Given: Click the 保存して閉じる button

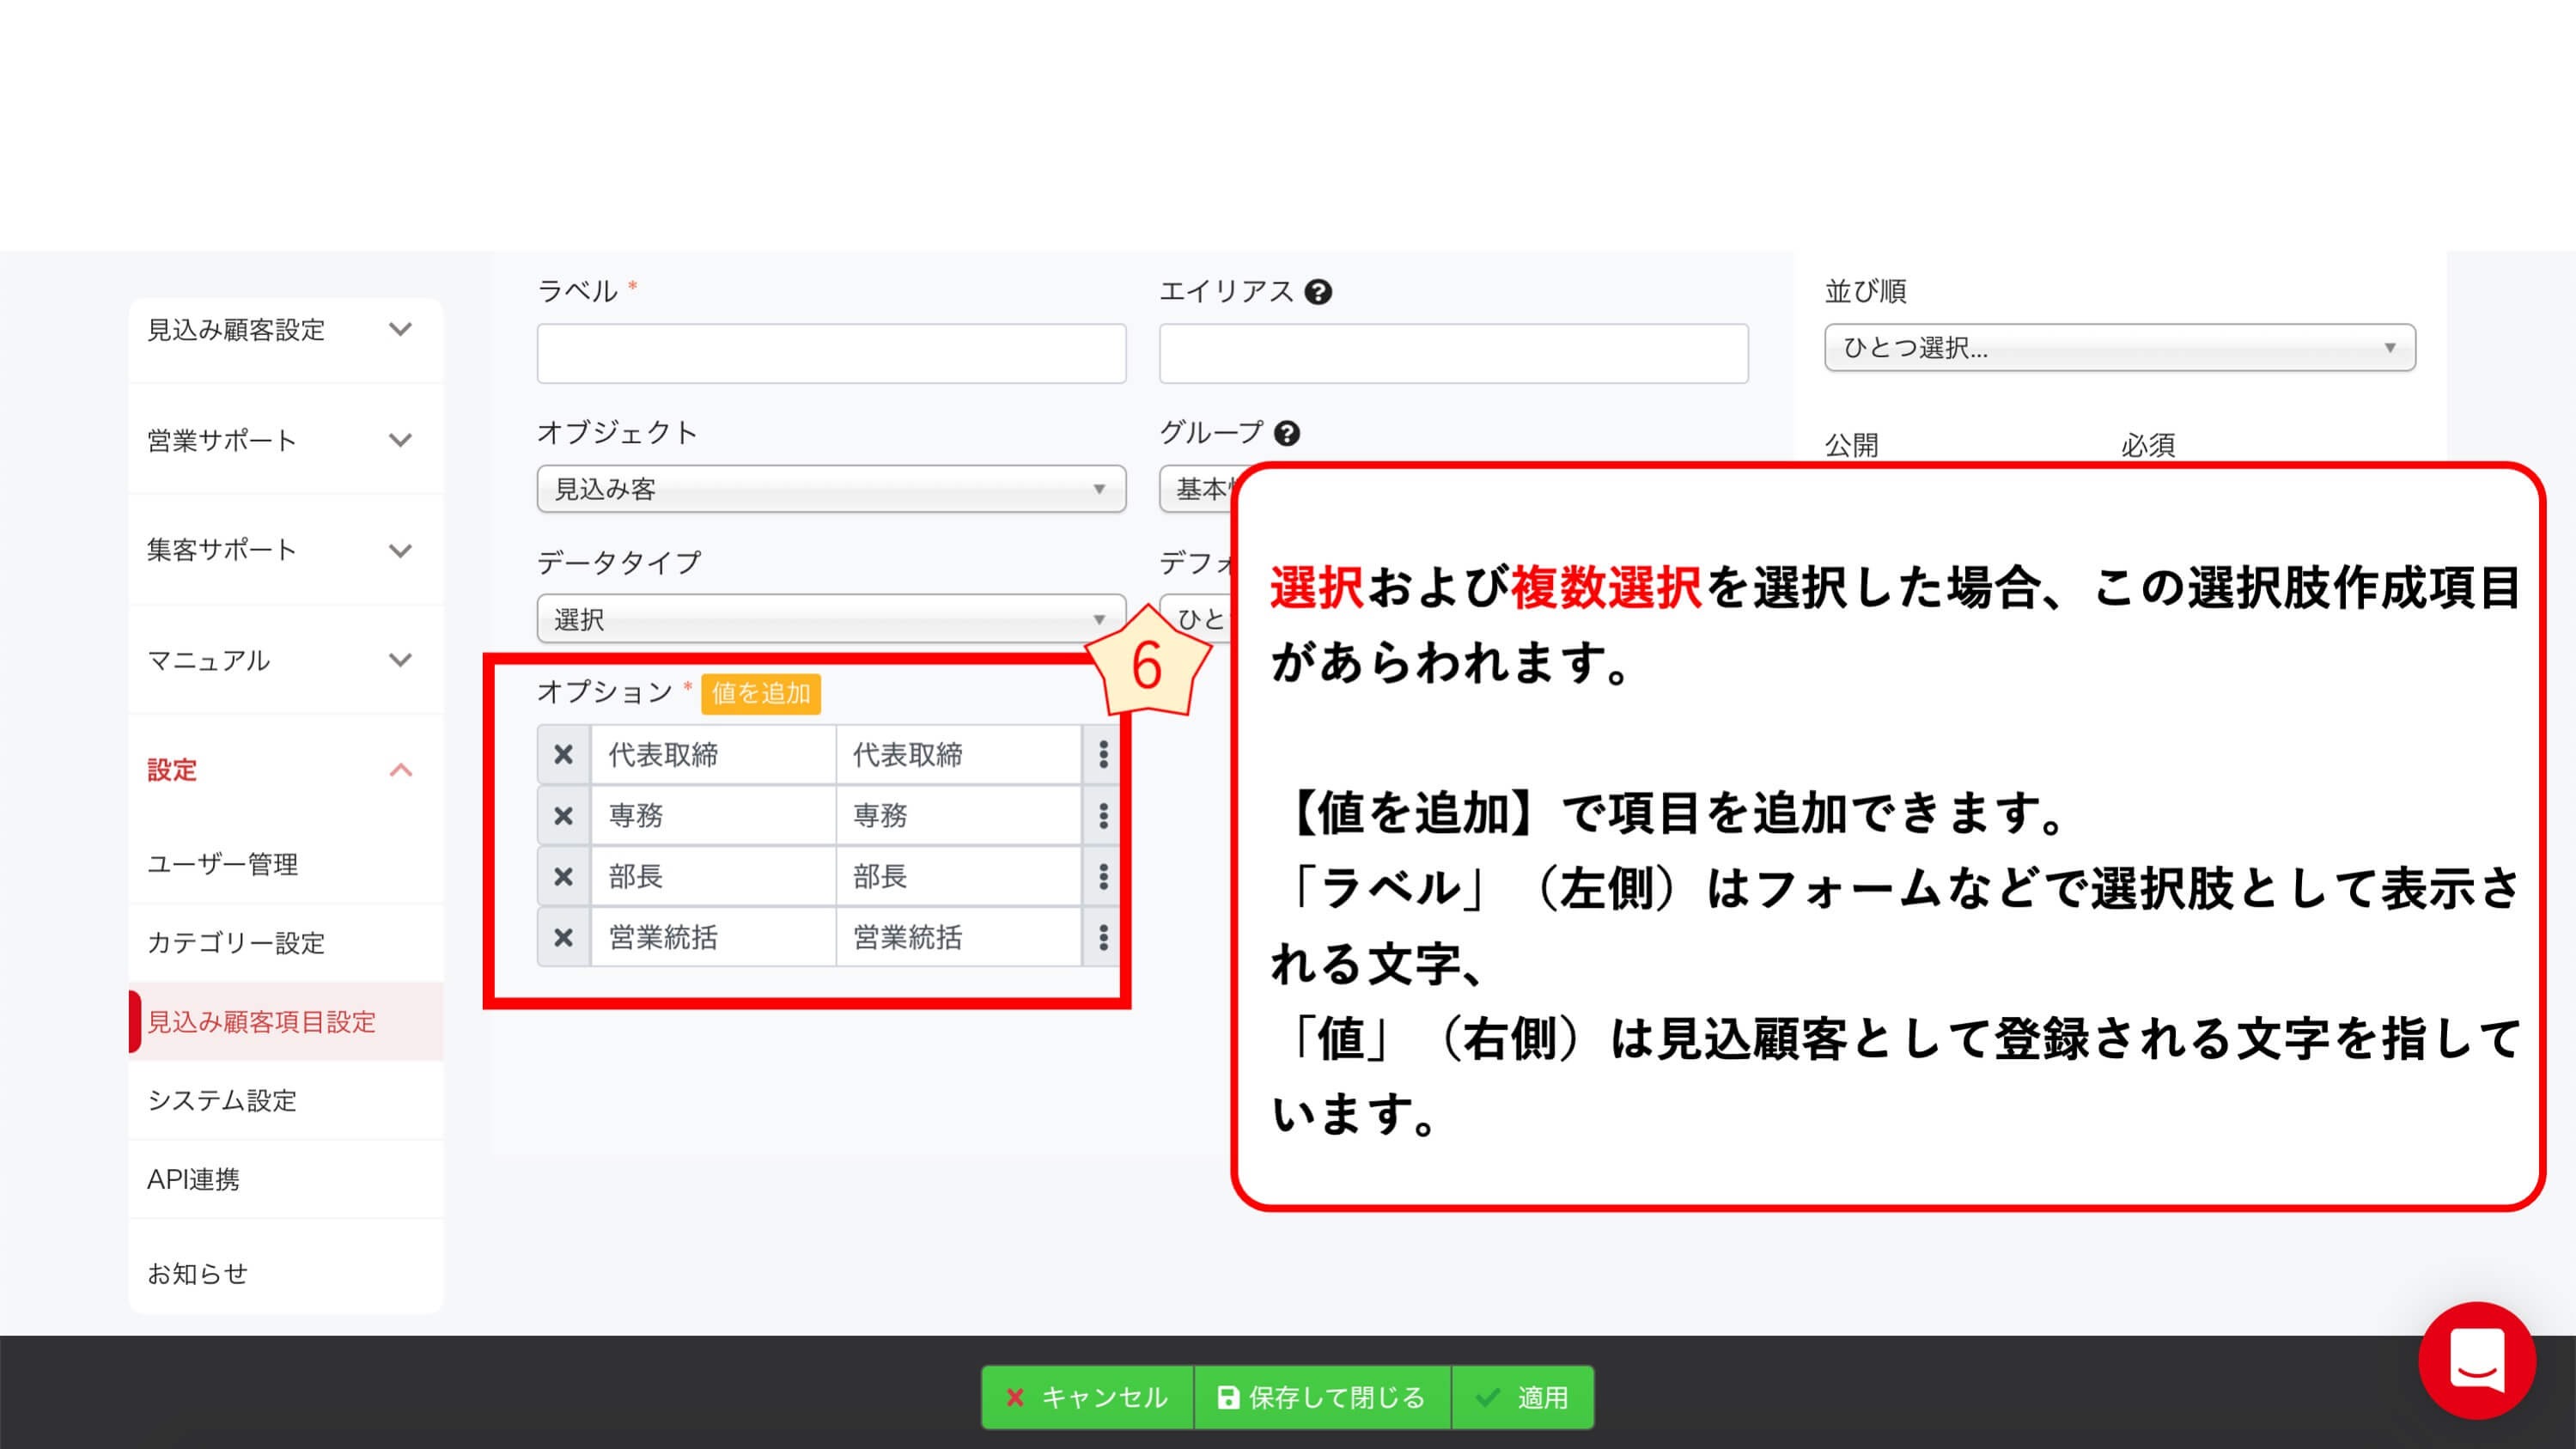Looking at the screenshot, I should point(1322,1397).
